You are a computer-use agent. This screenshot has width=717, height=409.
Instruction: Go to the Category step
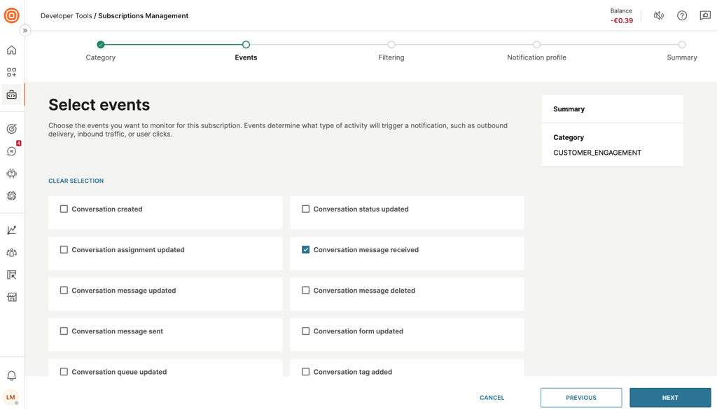pos(101,44)
